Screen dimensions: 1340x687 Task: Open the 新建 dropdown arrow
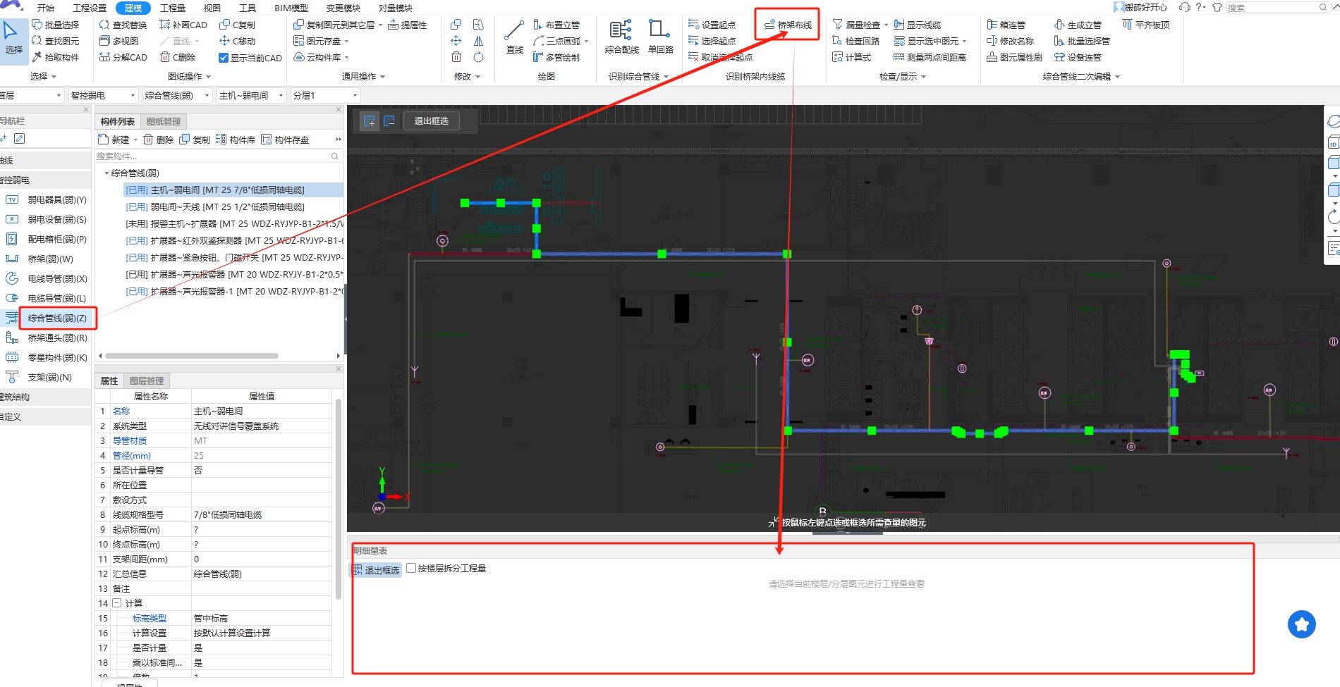pyautogui.click(x=135, y=140)
